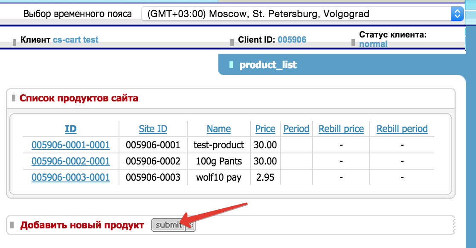Sort the table by ID column

[71, 129]
